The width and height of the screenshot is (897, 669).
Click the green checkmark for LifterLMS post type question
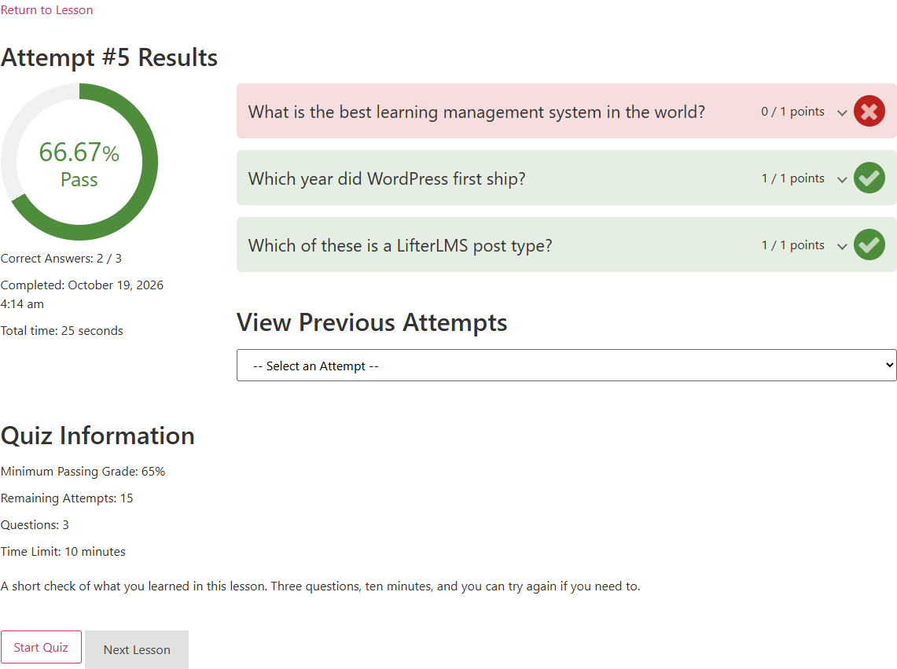click(869, 245)
